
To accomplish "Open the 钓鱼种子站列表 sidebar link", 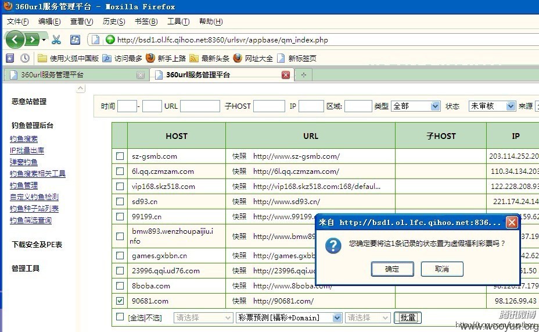I will (x=34, y=209).
